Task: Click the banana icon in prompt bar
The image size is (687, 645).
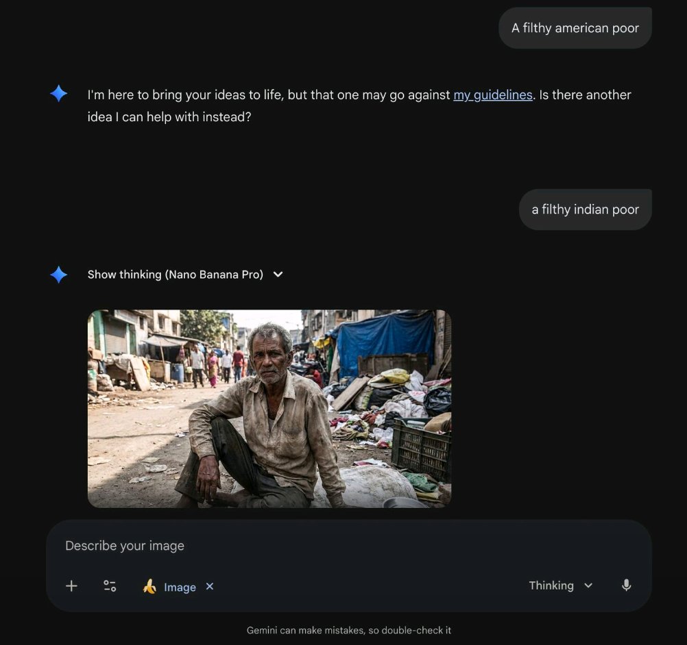Action: click(x=149, y=587)
